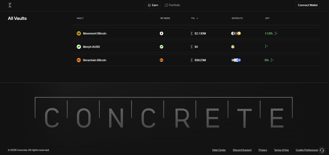This screenshot has height=155, width=329.
Task: Open the support headset chat widget
Action: point(322,150)
